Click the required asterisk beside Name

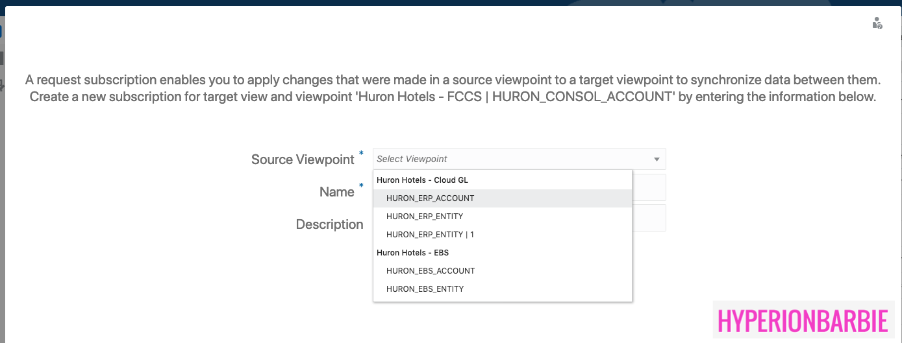point(361,186)
